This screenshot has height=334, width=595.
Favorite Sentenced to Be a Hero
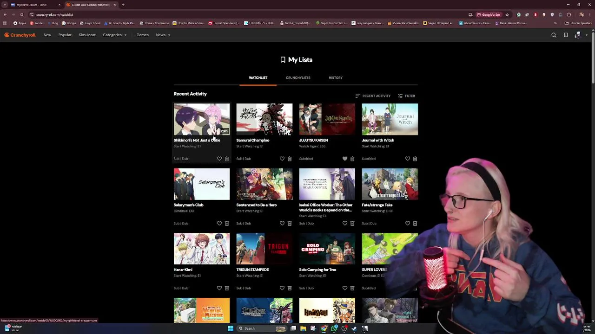[x=282, y=223]
